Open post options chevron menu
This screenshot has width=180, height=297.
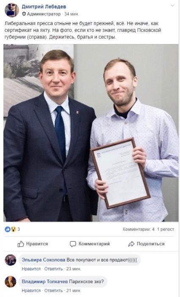coord(172,6)
